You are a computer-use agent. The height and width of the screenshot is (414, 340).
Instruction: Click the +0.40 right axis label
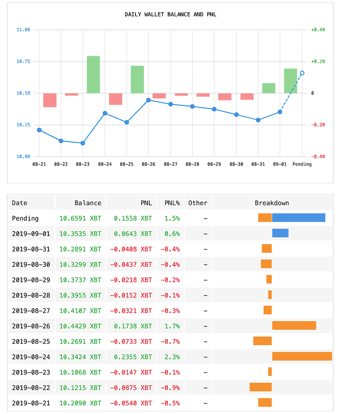318,30
